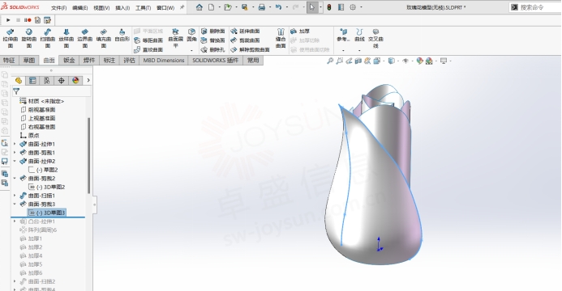The height and width of the screenshot is (291, 562).
Task: Select the 拉伸曲面 extruded surface tool
Action: [x=11, y=38]
